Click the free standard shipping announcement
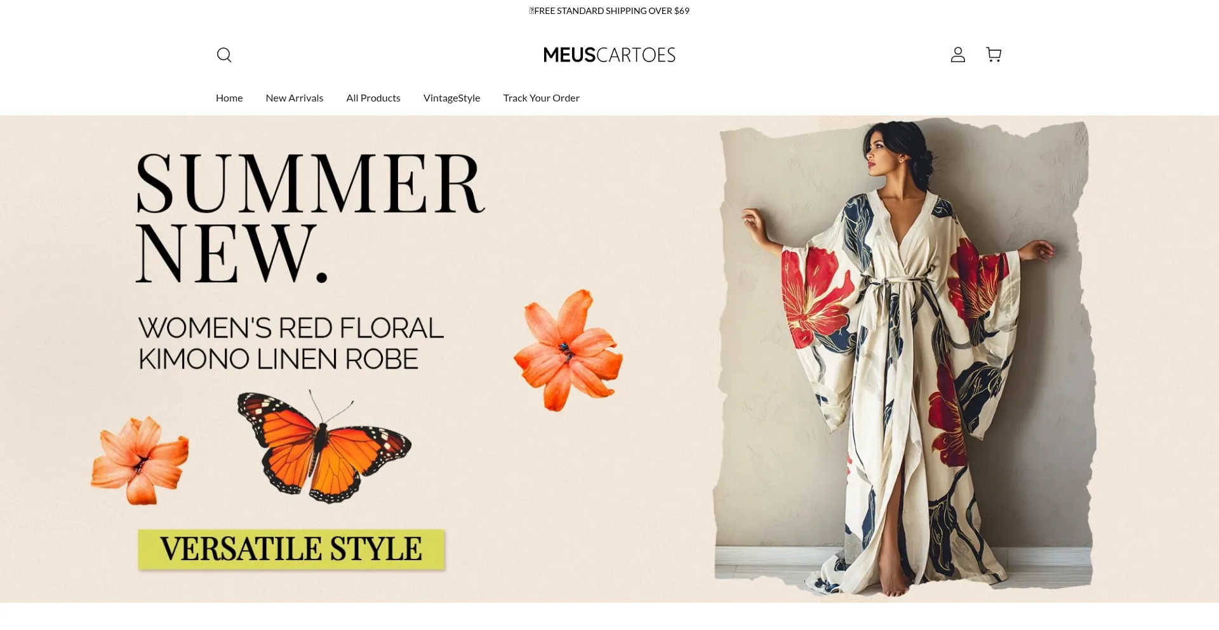 tap(609, 11)
